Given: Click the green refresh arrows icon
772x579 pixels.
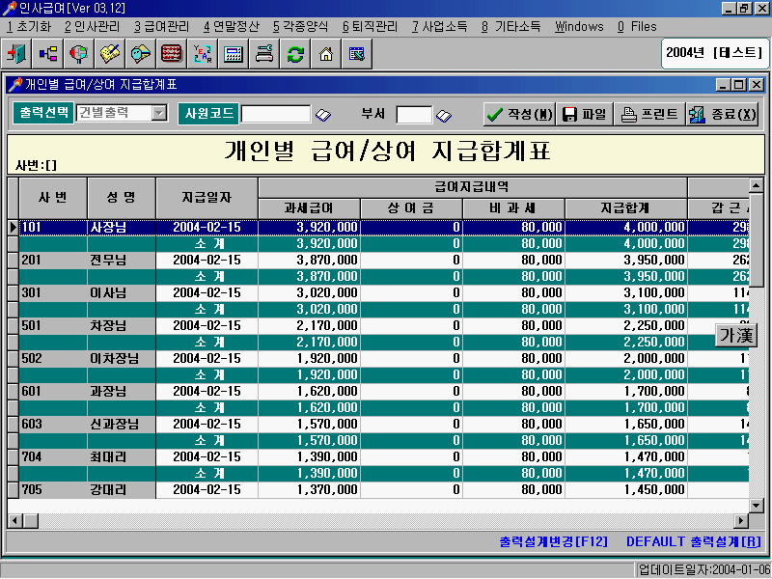Looking at the screenshot, I should (x=295, y=54).
